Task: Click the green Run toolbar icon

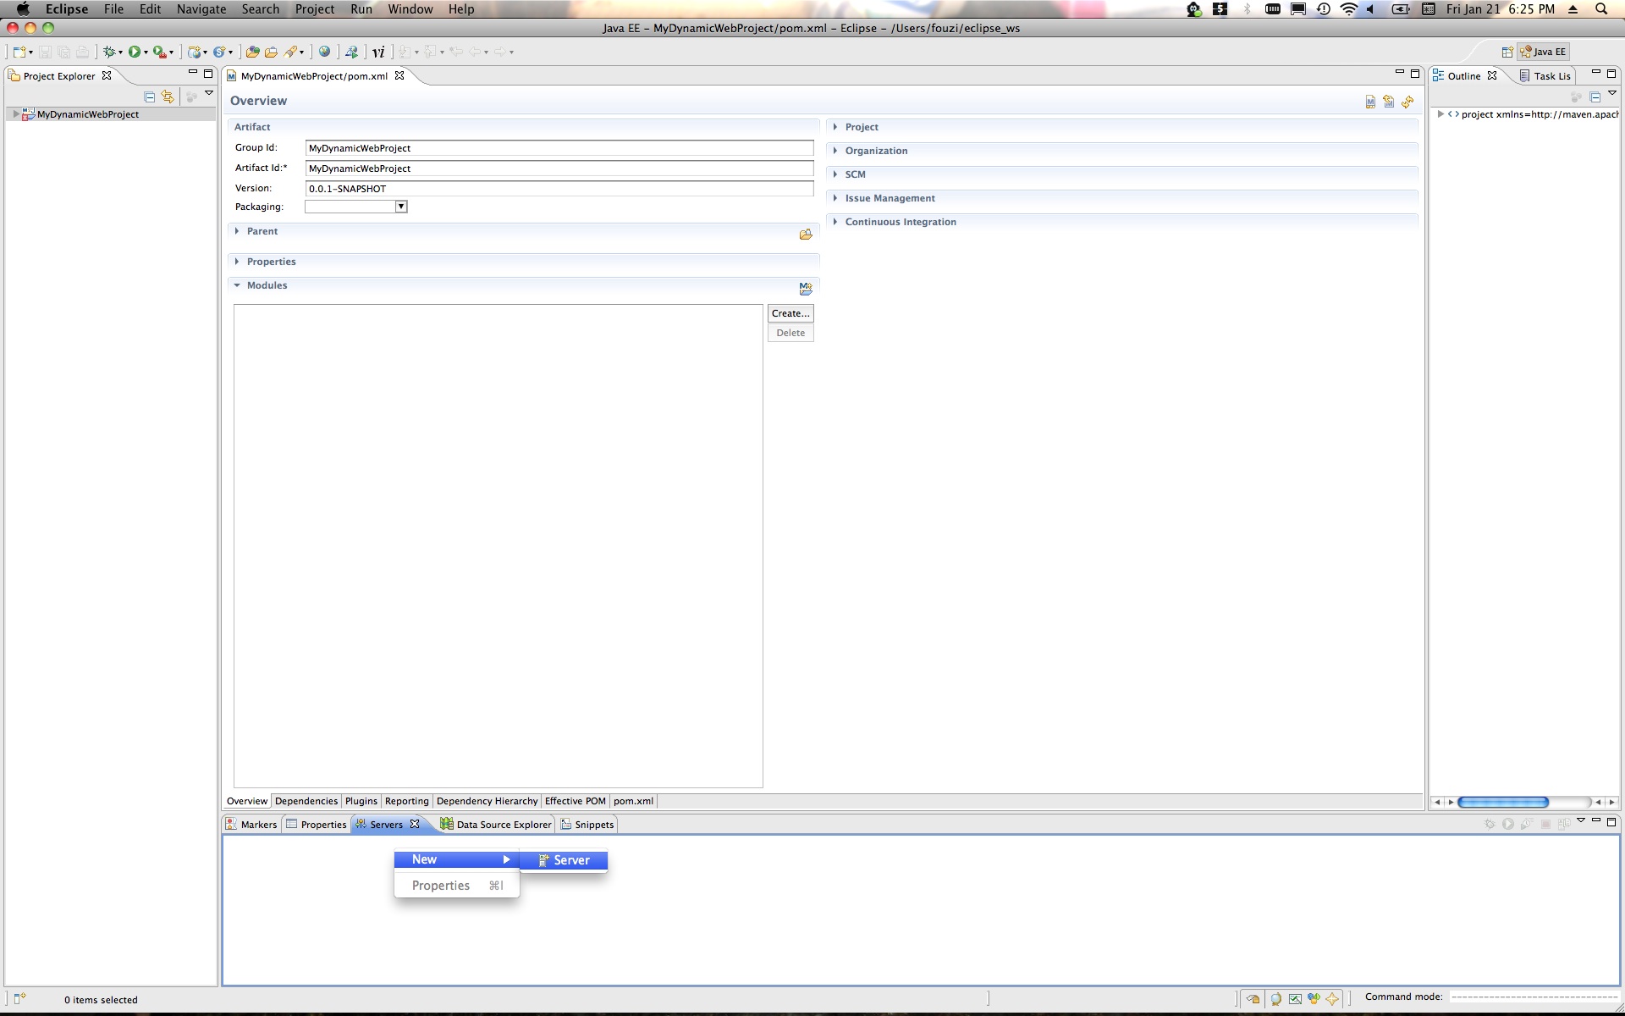Action: click(135, 52)
